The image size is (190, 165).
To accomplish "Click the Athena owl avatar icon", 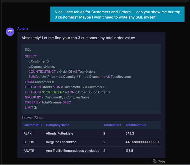I will click(x=10, y=32).
